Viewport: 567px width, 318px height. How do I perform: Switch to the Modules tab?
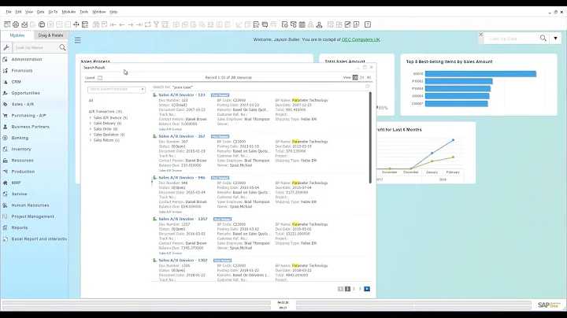[17, 35]
